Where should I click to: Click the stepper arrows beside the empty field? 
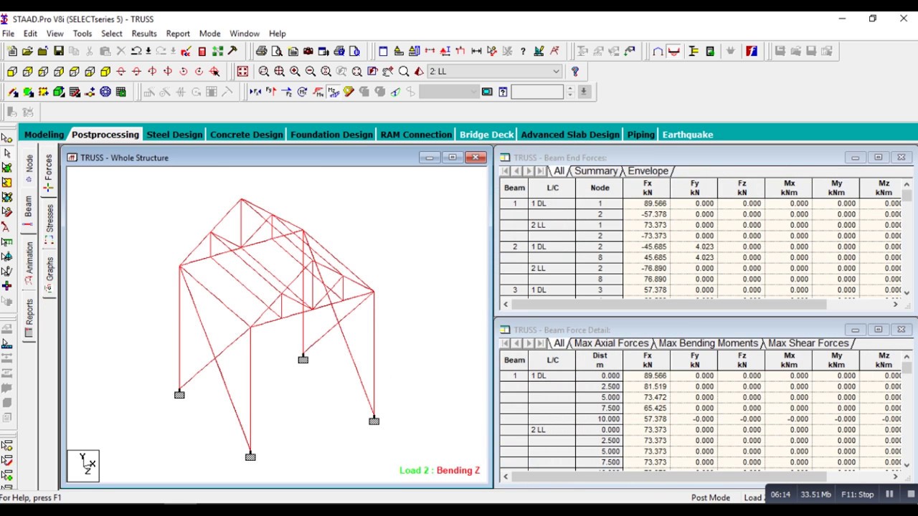pyautogui.click(x=570, y=92)
